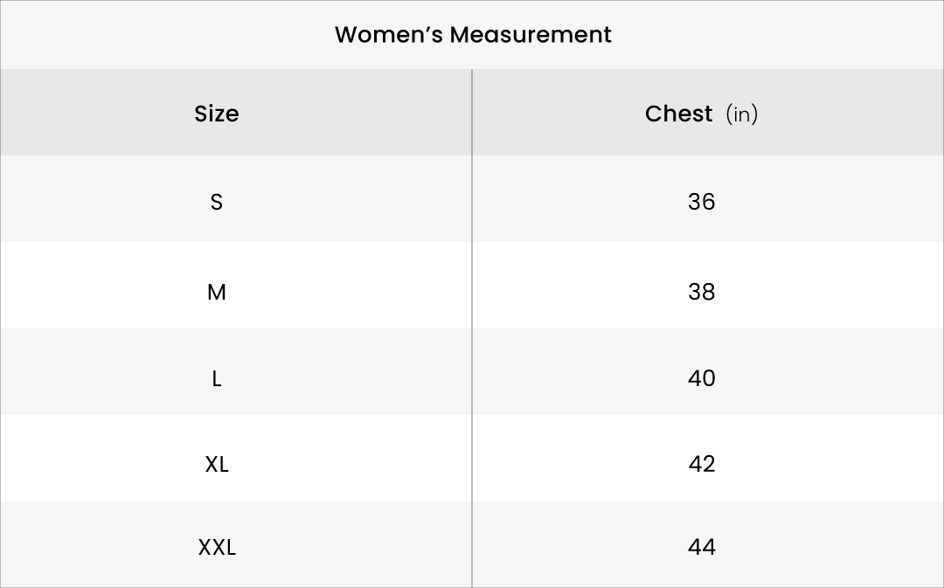Viewport: 944px width, 588px height.
Task: Click the Women's Measurement title
Action: (x=473, y=35)
